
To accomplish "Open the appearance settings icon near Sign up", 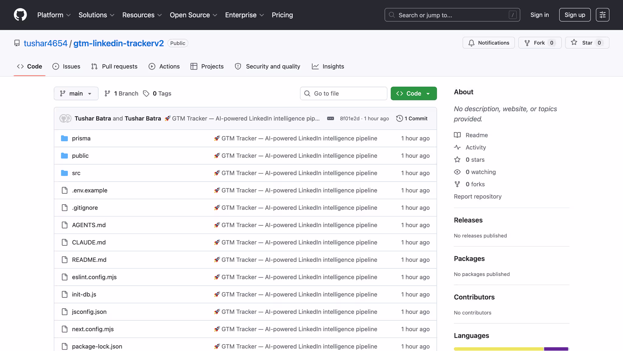I will [x=603, y=15].
